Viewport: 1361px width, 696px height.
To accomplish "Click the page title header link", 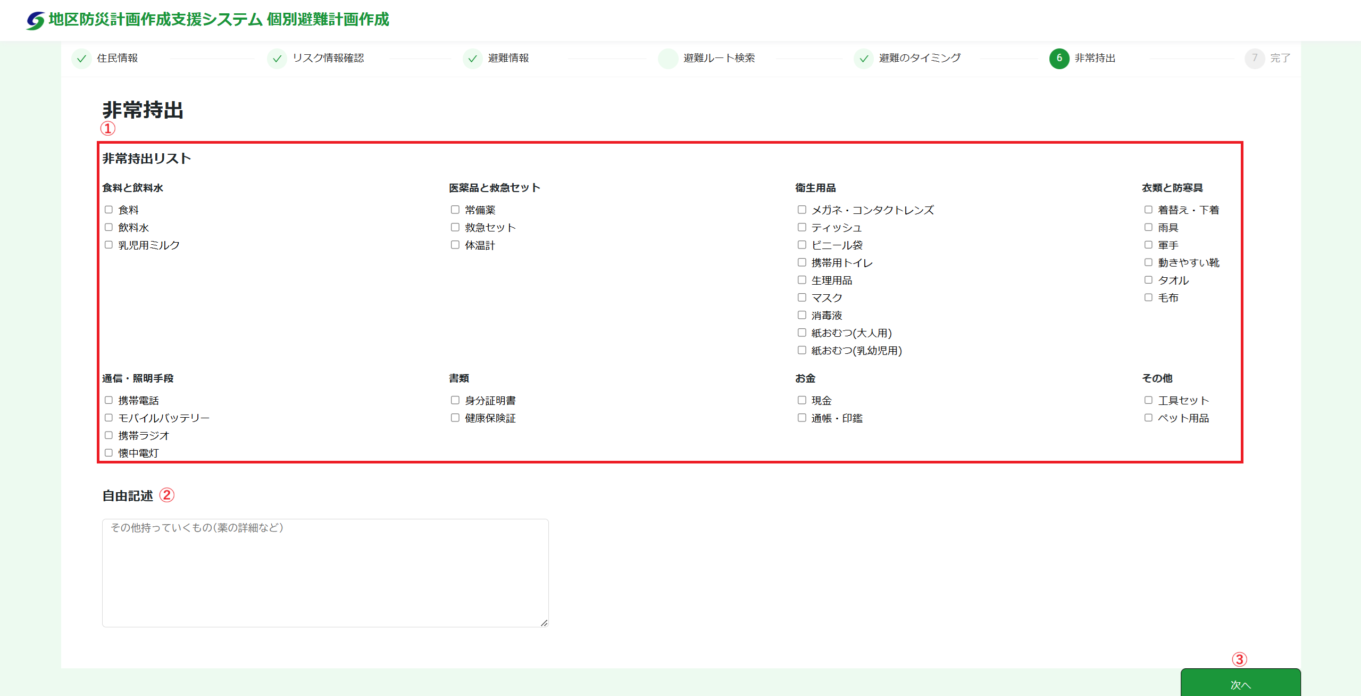I will point(219,20).
